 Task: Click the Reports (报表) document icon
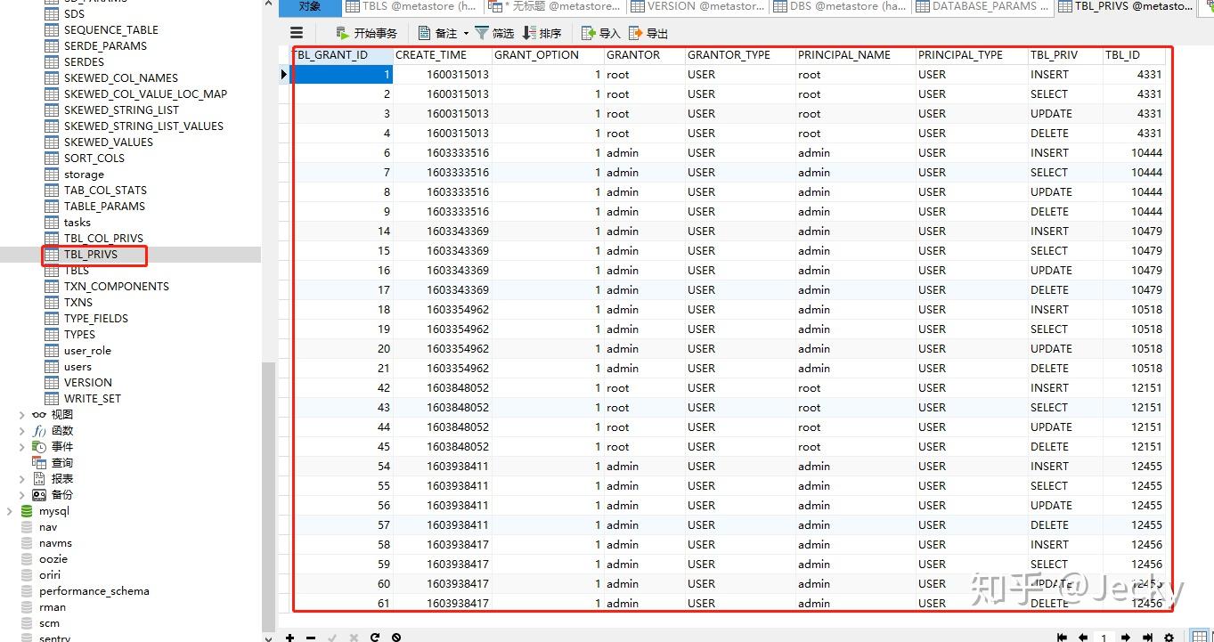click(38, 478)
